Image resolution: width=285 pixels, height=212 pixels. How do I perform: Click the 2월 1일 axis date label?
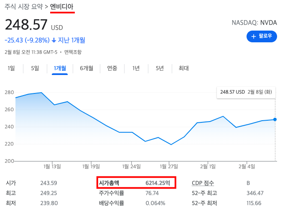pyautogui.click(x=208, y=166)
